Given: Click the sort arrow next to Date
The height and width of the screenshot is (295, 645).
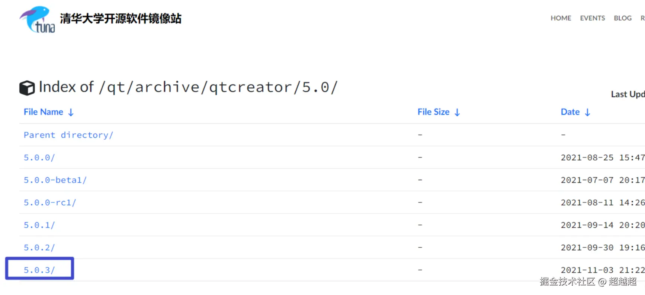Looking at the screenshot, I should point(587,113).
